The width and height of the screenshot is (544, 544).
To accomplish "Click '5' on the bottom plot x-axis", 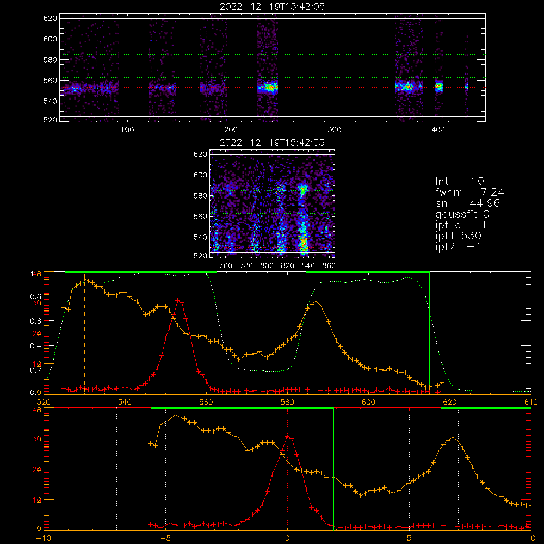I will tap(410, 539).
